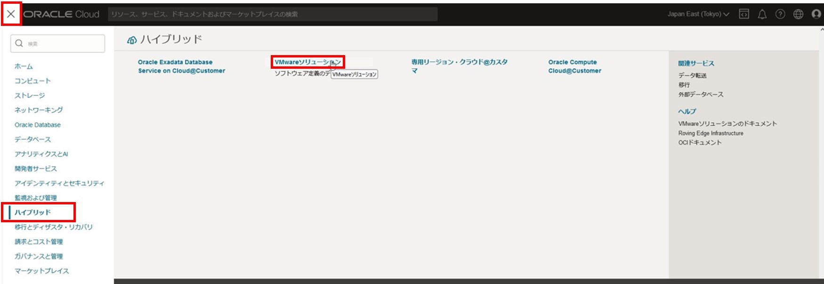Image resolution: width=824 pixels, height=284 pixels.
Task: Click the ORACLE Cloud logo
Action: (62, 14)
